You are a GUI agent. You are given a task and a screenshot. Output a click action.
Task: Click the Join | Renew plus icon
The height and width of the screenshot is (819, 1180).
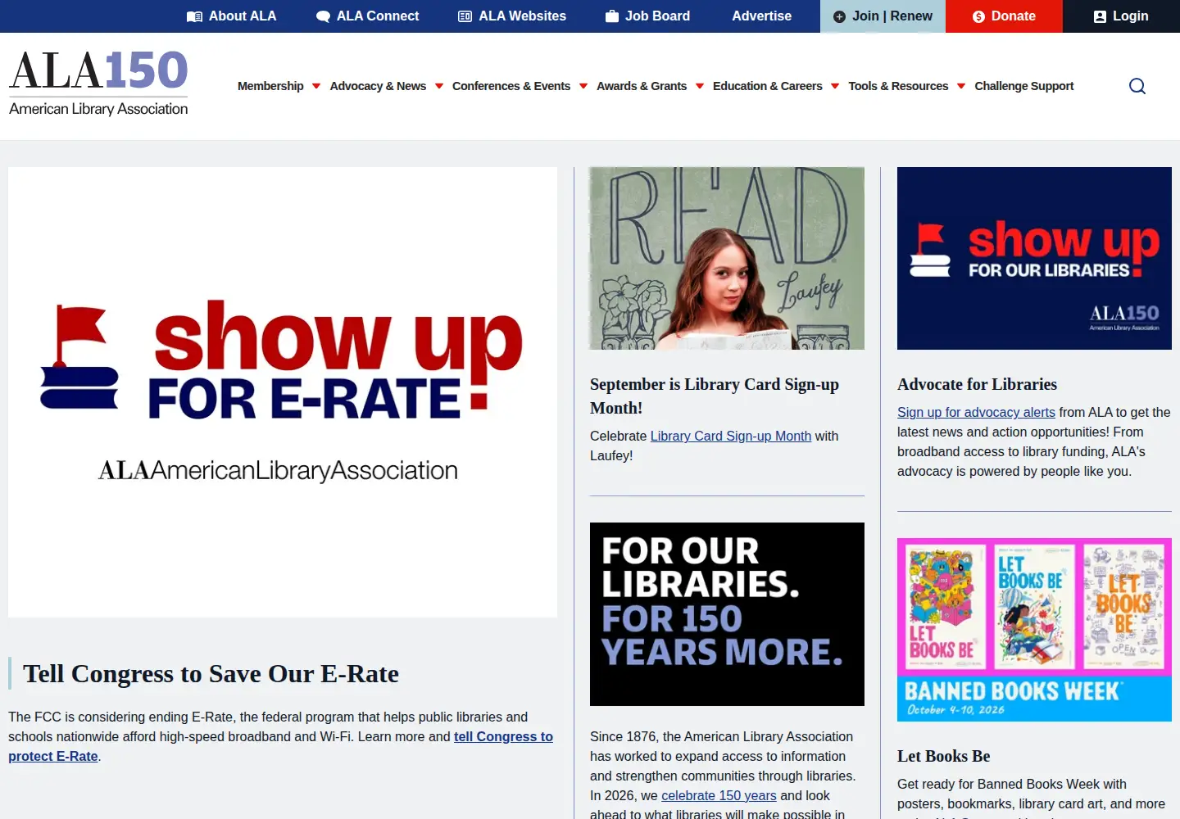pyautogui.click(x=839, y=16)
